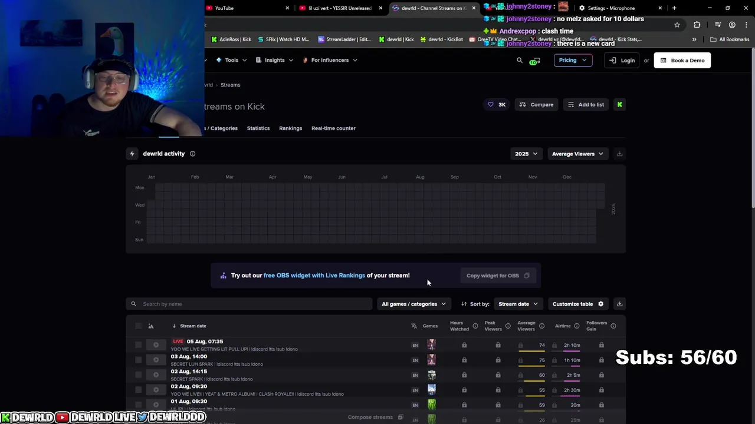The width and height of the screenshot is (755, 424).
Task: Click the language translate icon in table header
Action: point(414,326)
